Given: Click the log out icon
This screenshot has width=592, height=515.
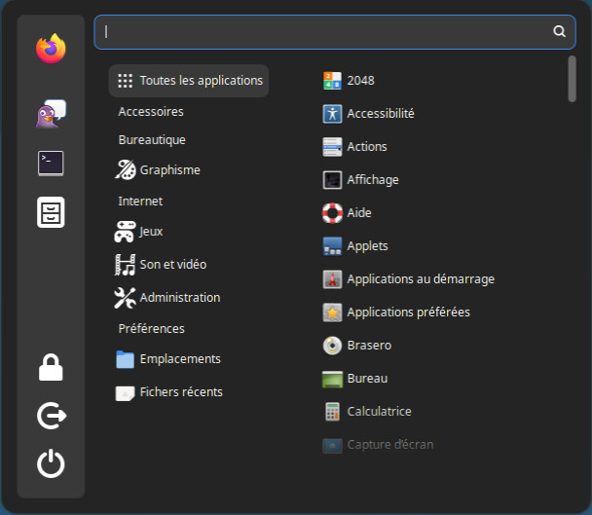Looking at the screenshot, I should coord(52,416).
